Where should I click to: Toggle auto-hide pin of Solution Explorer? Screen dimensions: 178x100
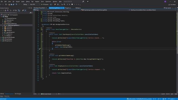30,8
